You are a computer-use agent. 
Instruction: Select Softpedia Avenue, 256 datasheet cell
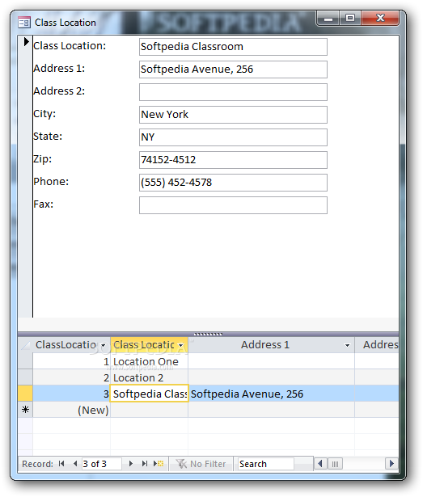coord(271,394)
